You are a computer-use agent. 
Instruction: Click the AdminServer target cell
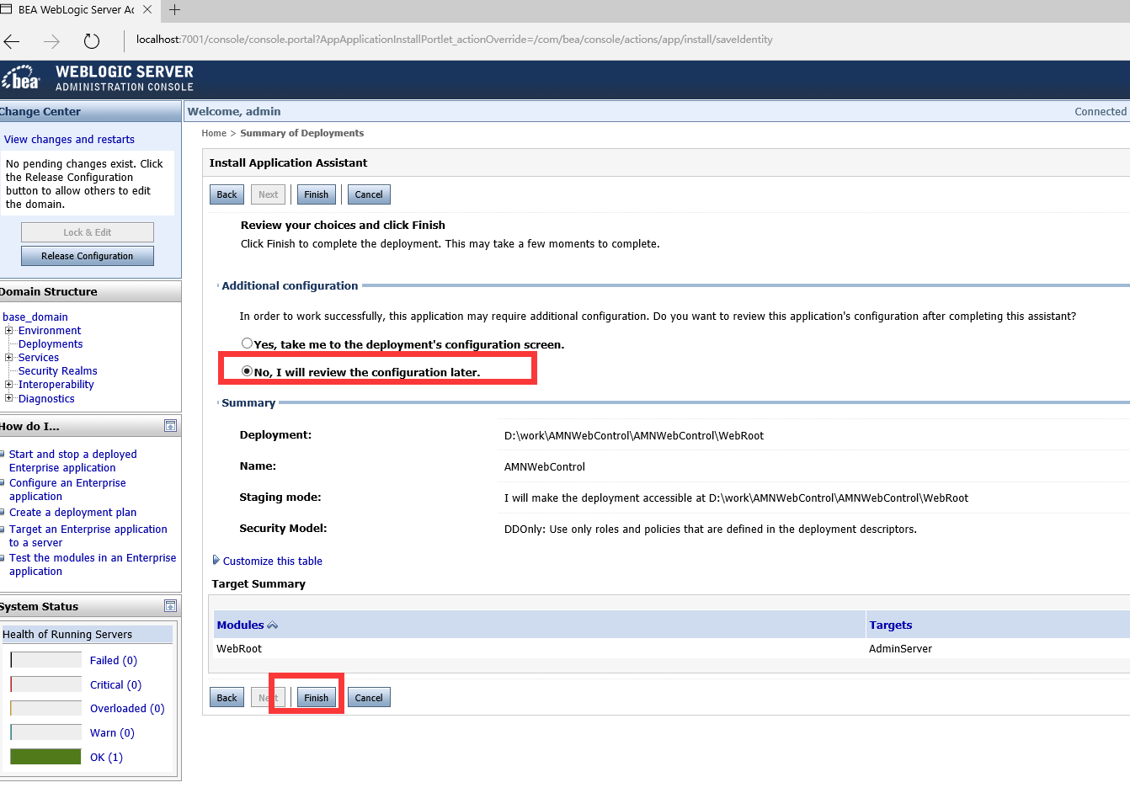click(x=900, y=649)
